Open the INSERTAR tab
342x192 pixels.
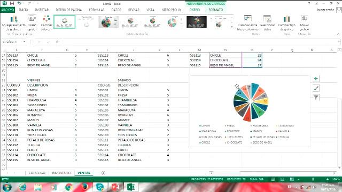[x=42, y=10]
